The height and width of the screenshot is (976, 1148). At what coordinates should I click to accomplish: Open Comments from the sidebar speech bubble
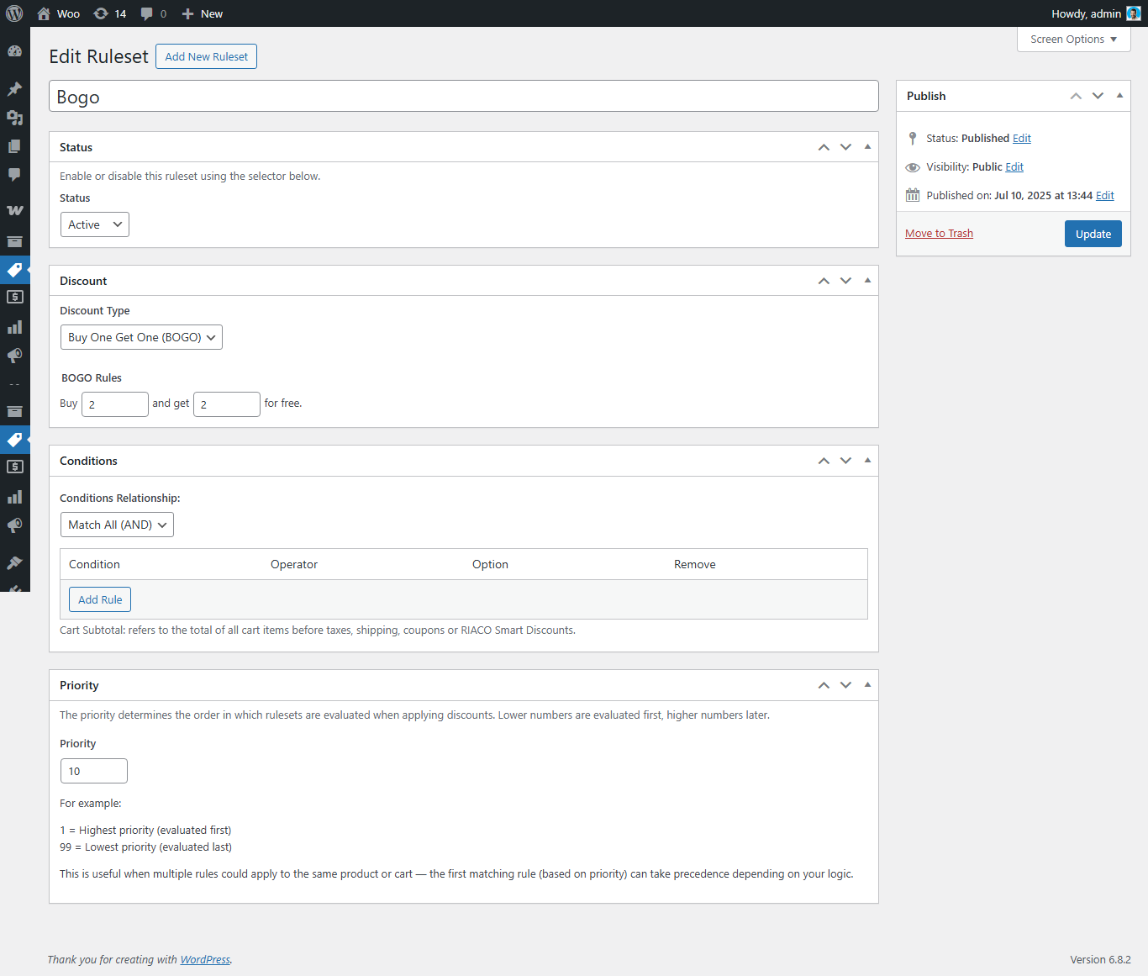[14, 174]
